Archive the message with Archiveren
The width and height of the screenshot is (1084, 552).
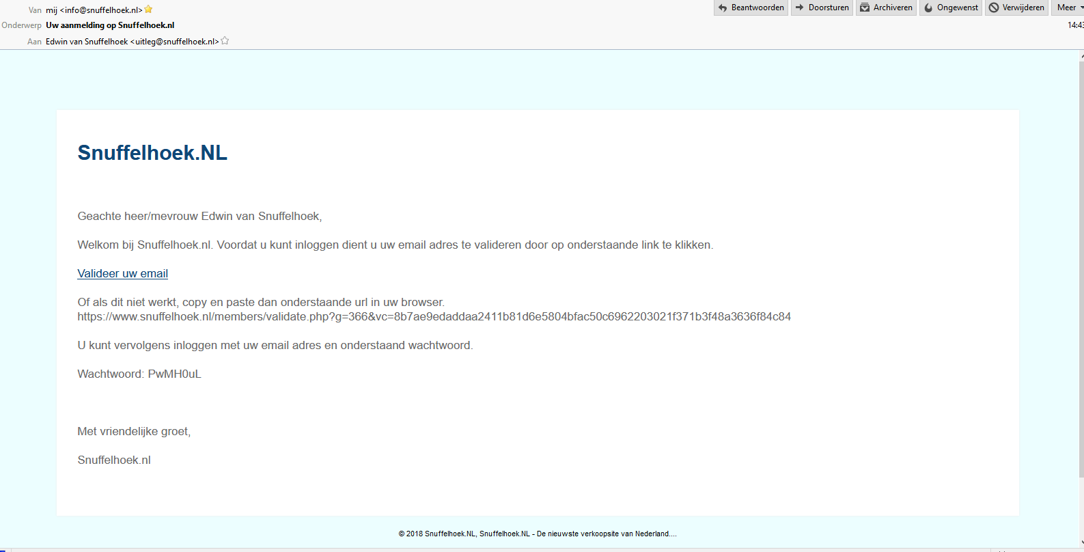886,8
